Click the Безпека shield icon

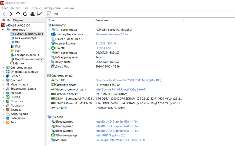[x=8, y=110]
